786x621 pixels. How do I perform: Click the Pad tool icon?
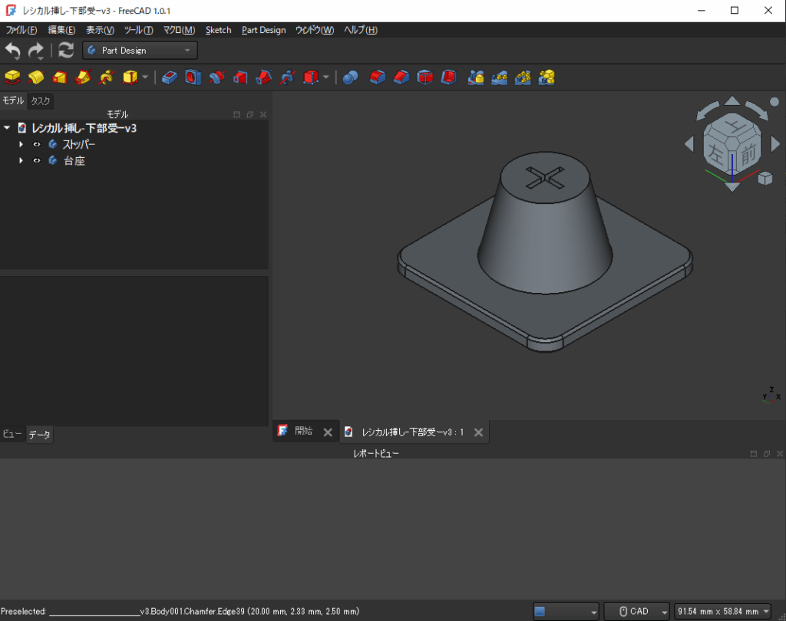(x=12, y=77)
